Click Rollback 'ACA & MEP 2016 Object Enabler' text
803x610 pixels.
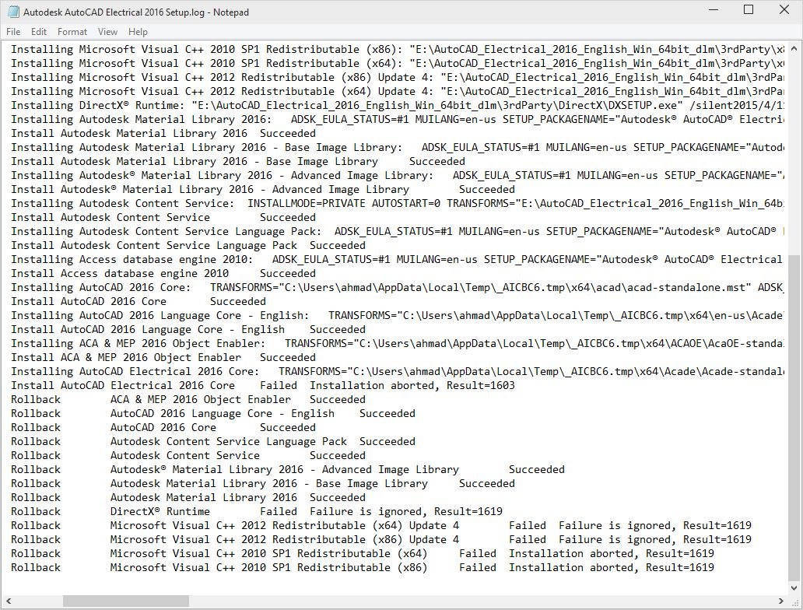pyautogui.click(x=200, y=399)
